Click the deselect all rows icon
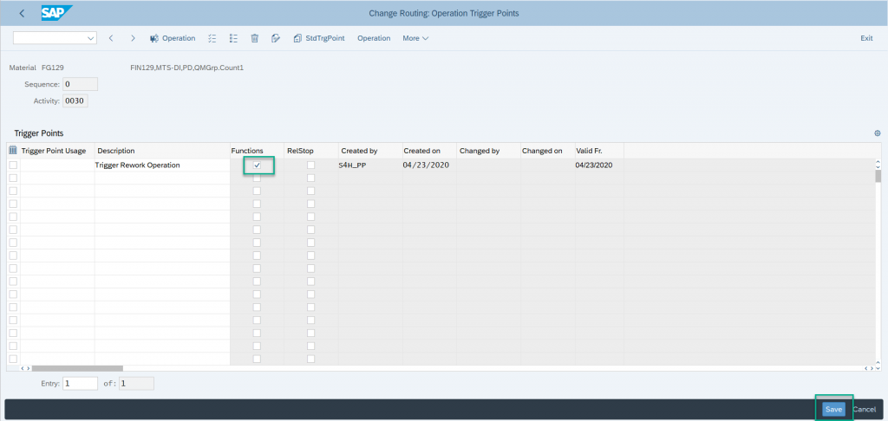This screenshot has width=888, height=421. [233, 38]
